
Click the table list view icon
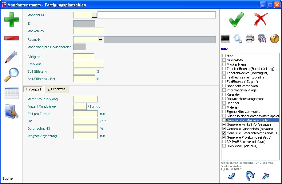(x=11, y=93)
